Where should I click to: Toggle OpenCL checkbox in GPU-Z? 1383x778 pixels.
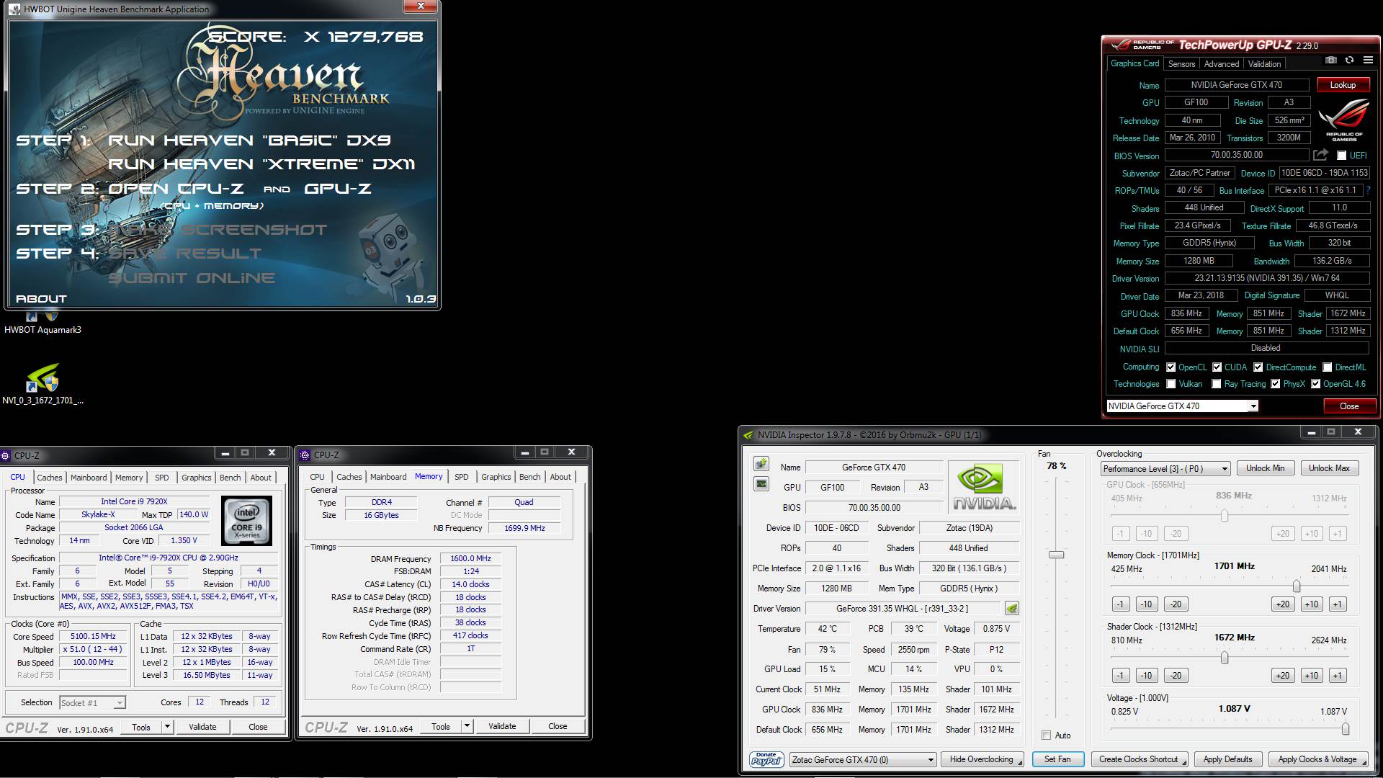tap(1171, 367)
